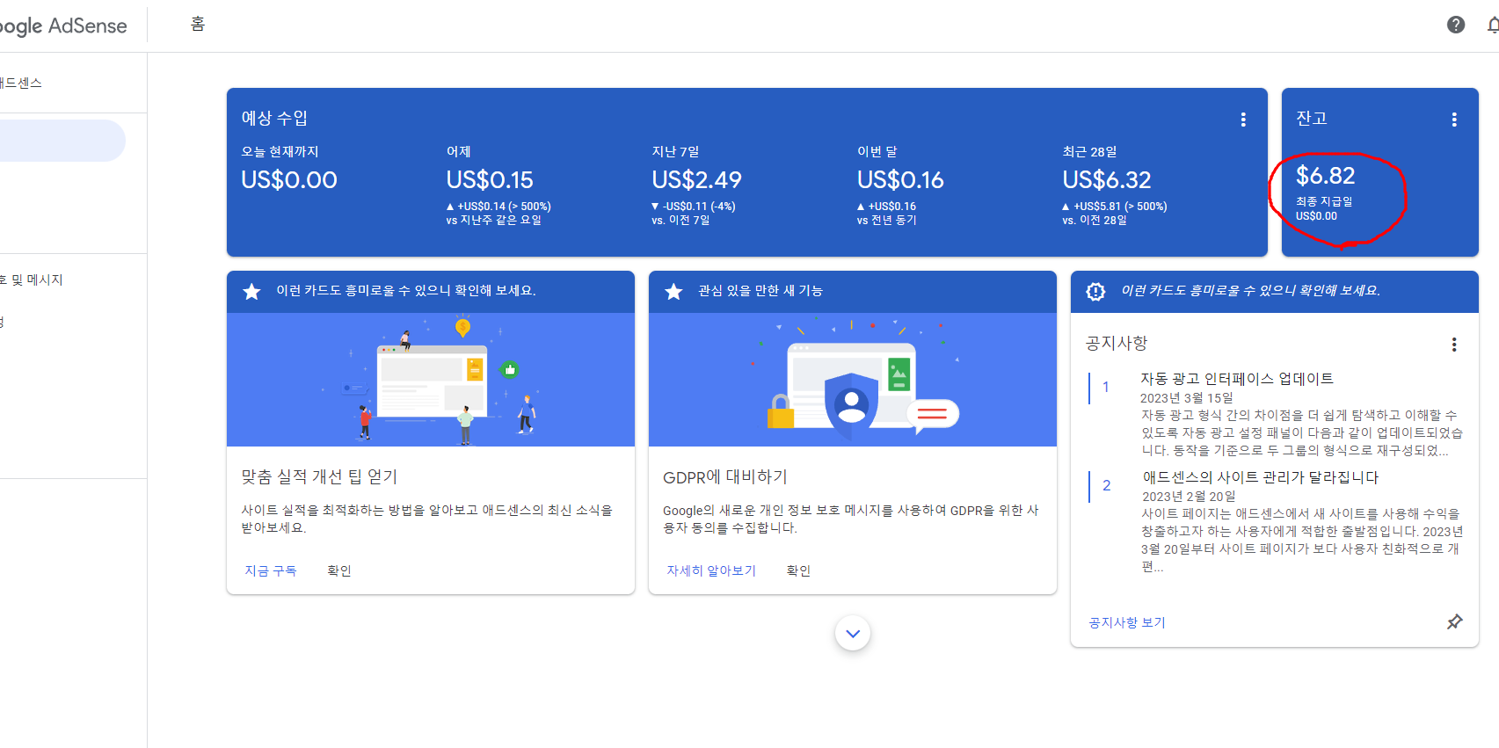Click the 맞춤 실적 개선 팁 얻기 heading
The width and height of the screenshot is (1499, 748).
[x=319, y=476]
